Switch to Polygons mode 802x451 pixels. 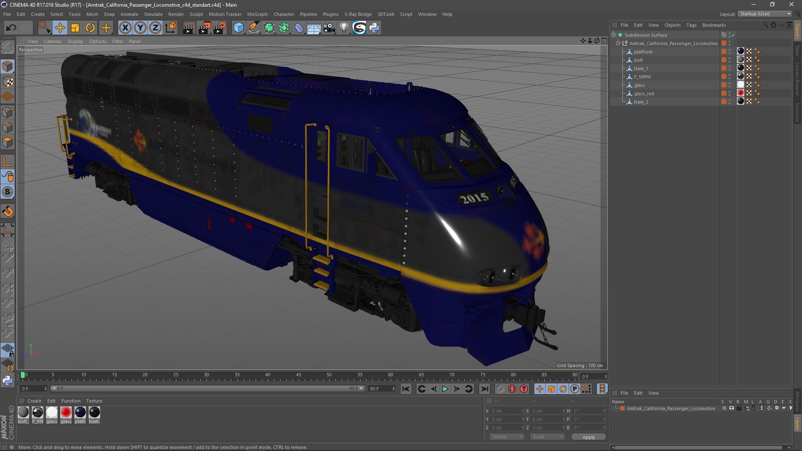tap(8, 142)
